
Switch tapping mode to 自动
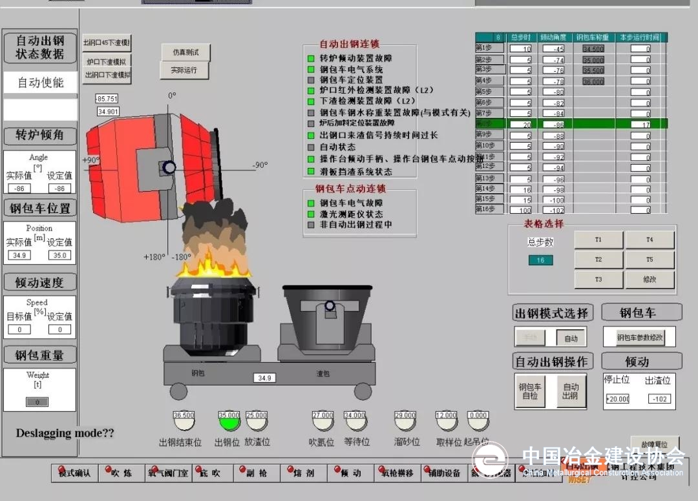click(x=571, y=338)
